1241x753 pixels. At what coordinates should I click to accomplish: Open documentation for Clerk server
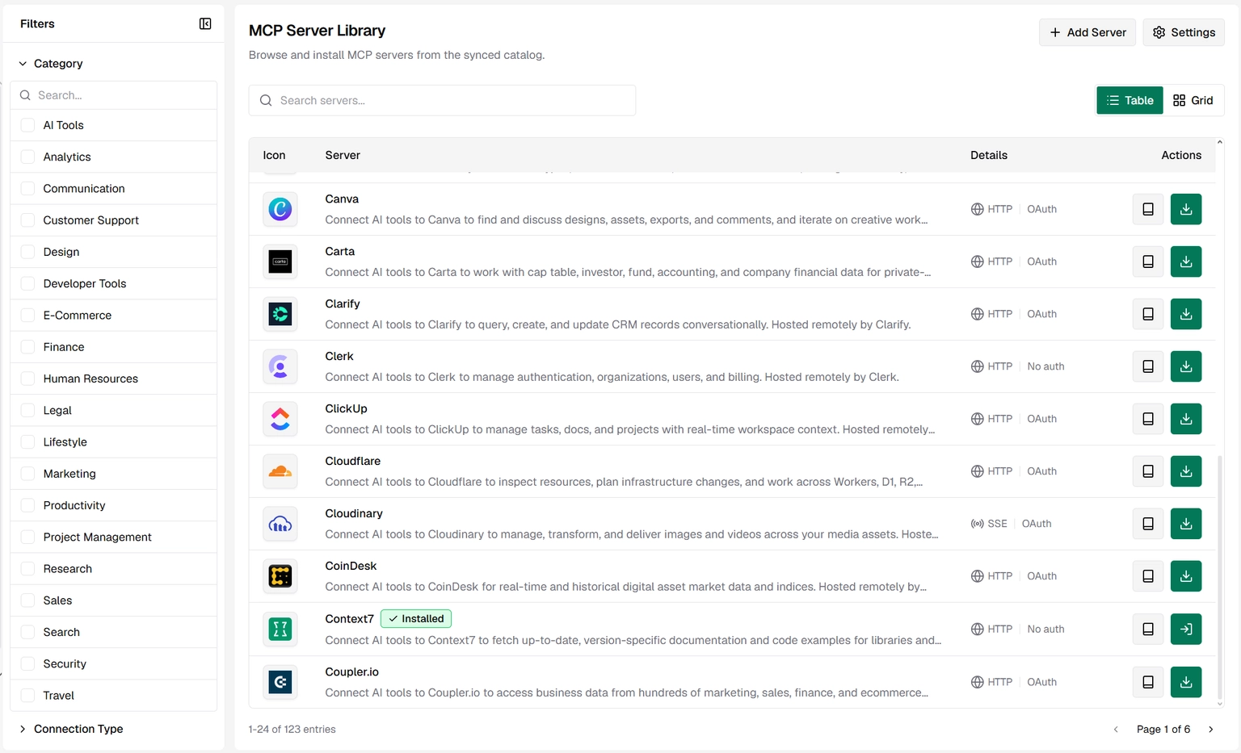(x=1147, y=366)
